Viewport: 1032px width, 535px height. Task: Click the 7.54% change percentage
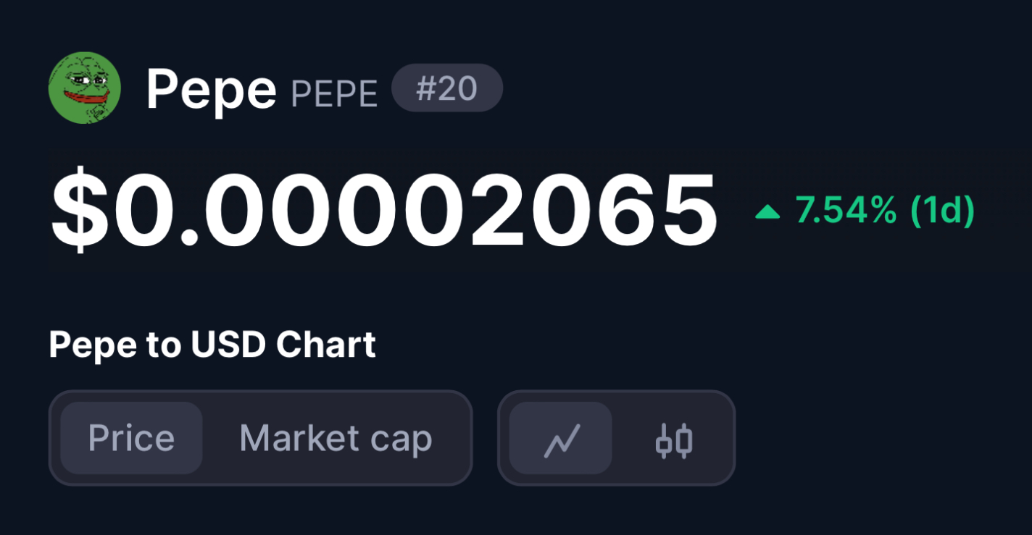(x=846, y=211)
